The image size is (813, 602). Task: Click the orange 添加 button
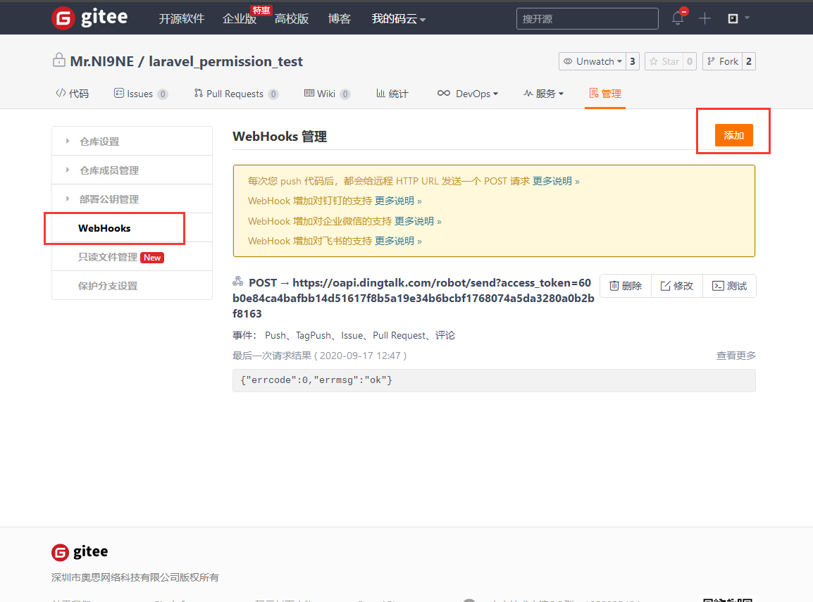click(x=733, y=135)
